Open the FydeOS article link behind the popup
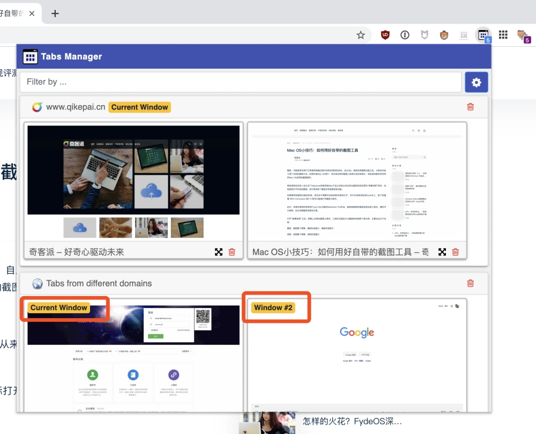Image resolution: width=536 pixels, height=434 pixels. pyautogui.click(x=352, y=421)
